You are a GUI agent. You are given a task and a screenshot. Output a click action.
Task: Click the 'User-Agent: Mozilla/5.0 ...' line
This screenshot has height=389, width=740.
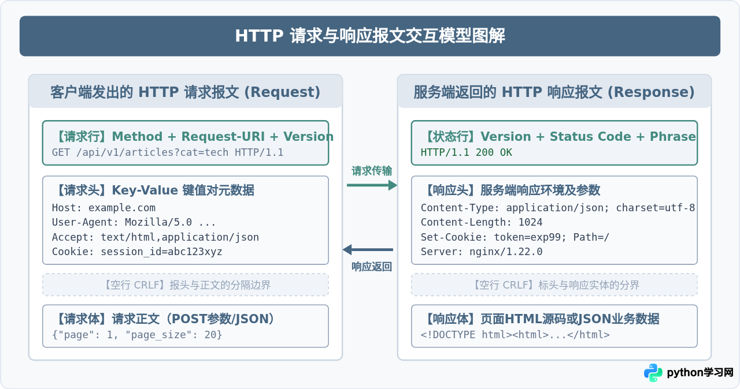[134, 222]
